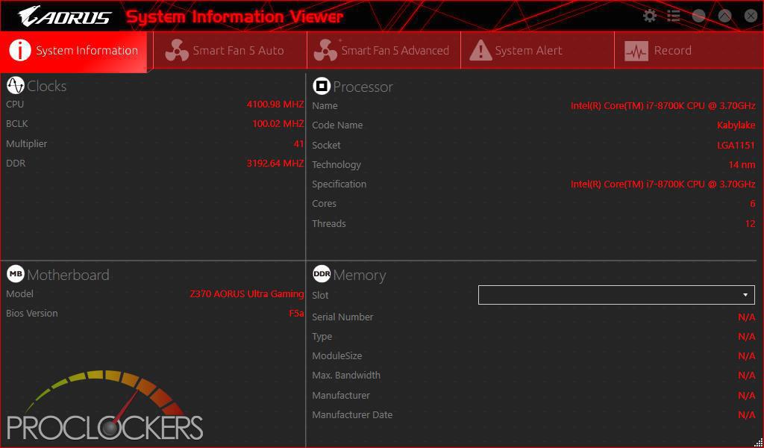Screen dimensions: 764x448
Task: Open the Smart Fan 5 Auto tab
Action: point(230,51)
